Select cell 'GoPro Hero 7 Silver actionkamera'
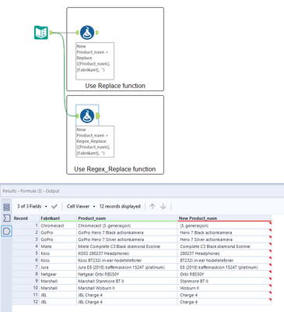284x312 pixels. (x=127, y=239)
